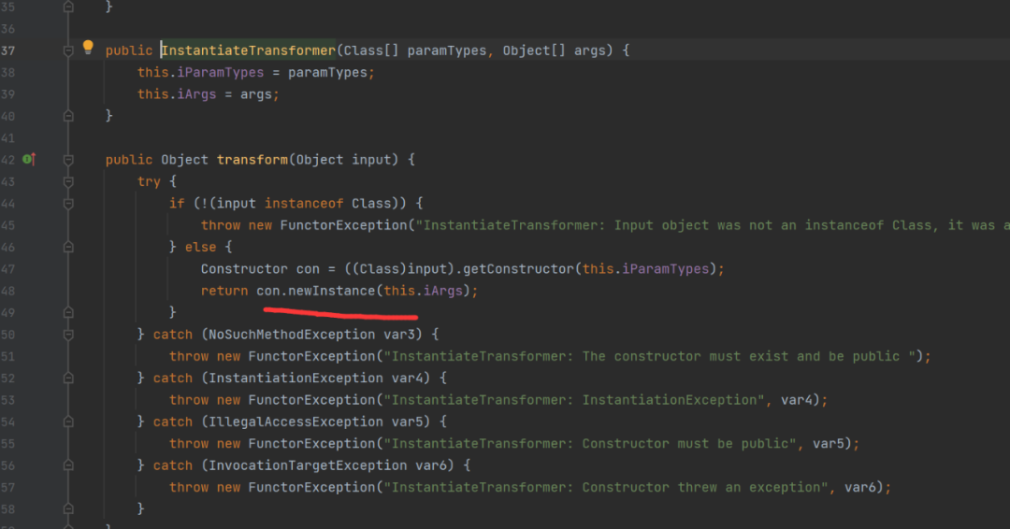Image resolution: width=1010 pixels, height=529 pixels.
Task: Click line number 57 in the gutter
Action: pos(7,487)
